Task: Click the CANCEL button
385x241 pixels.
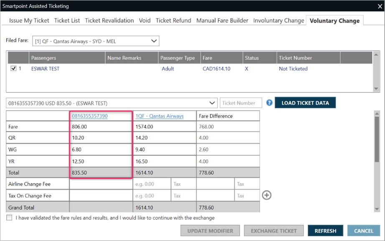Action: click(x=363, y=231)
